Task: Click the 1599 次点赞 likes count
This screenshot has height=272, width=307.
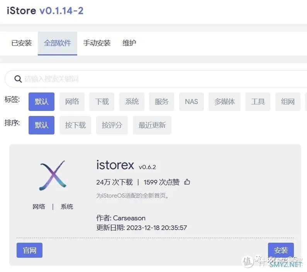Action: point(161,182)
